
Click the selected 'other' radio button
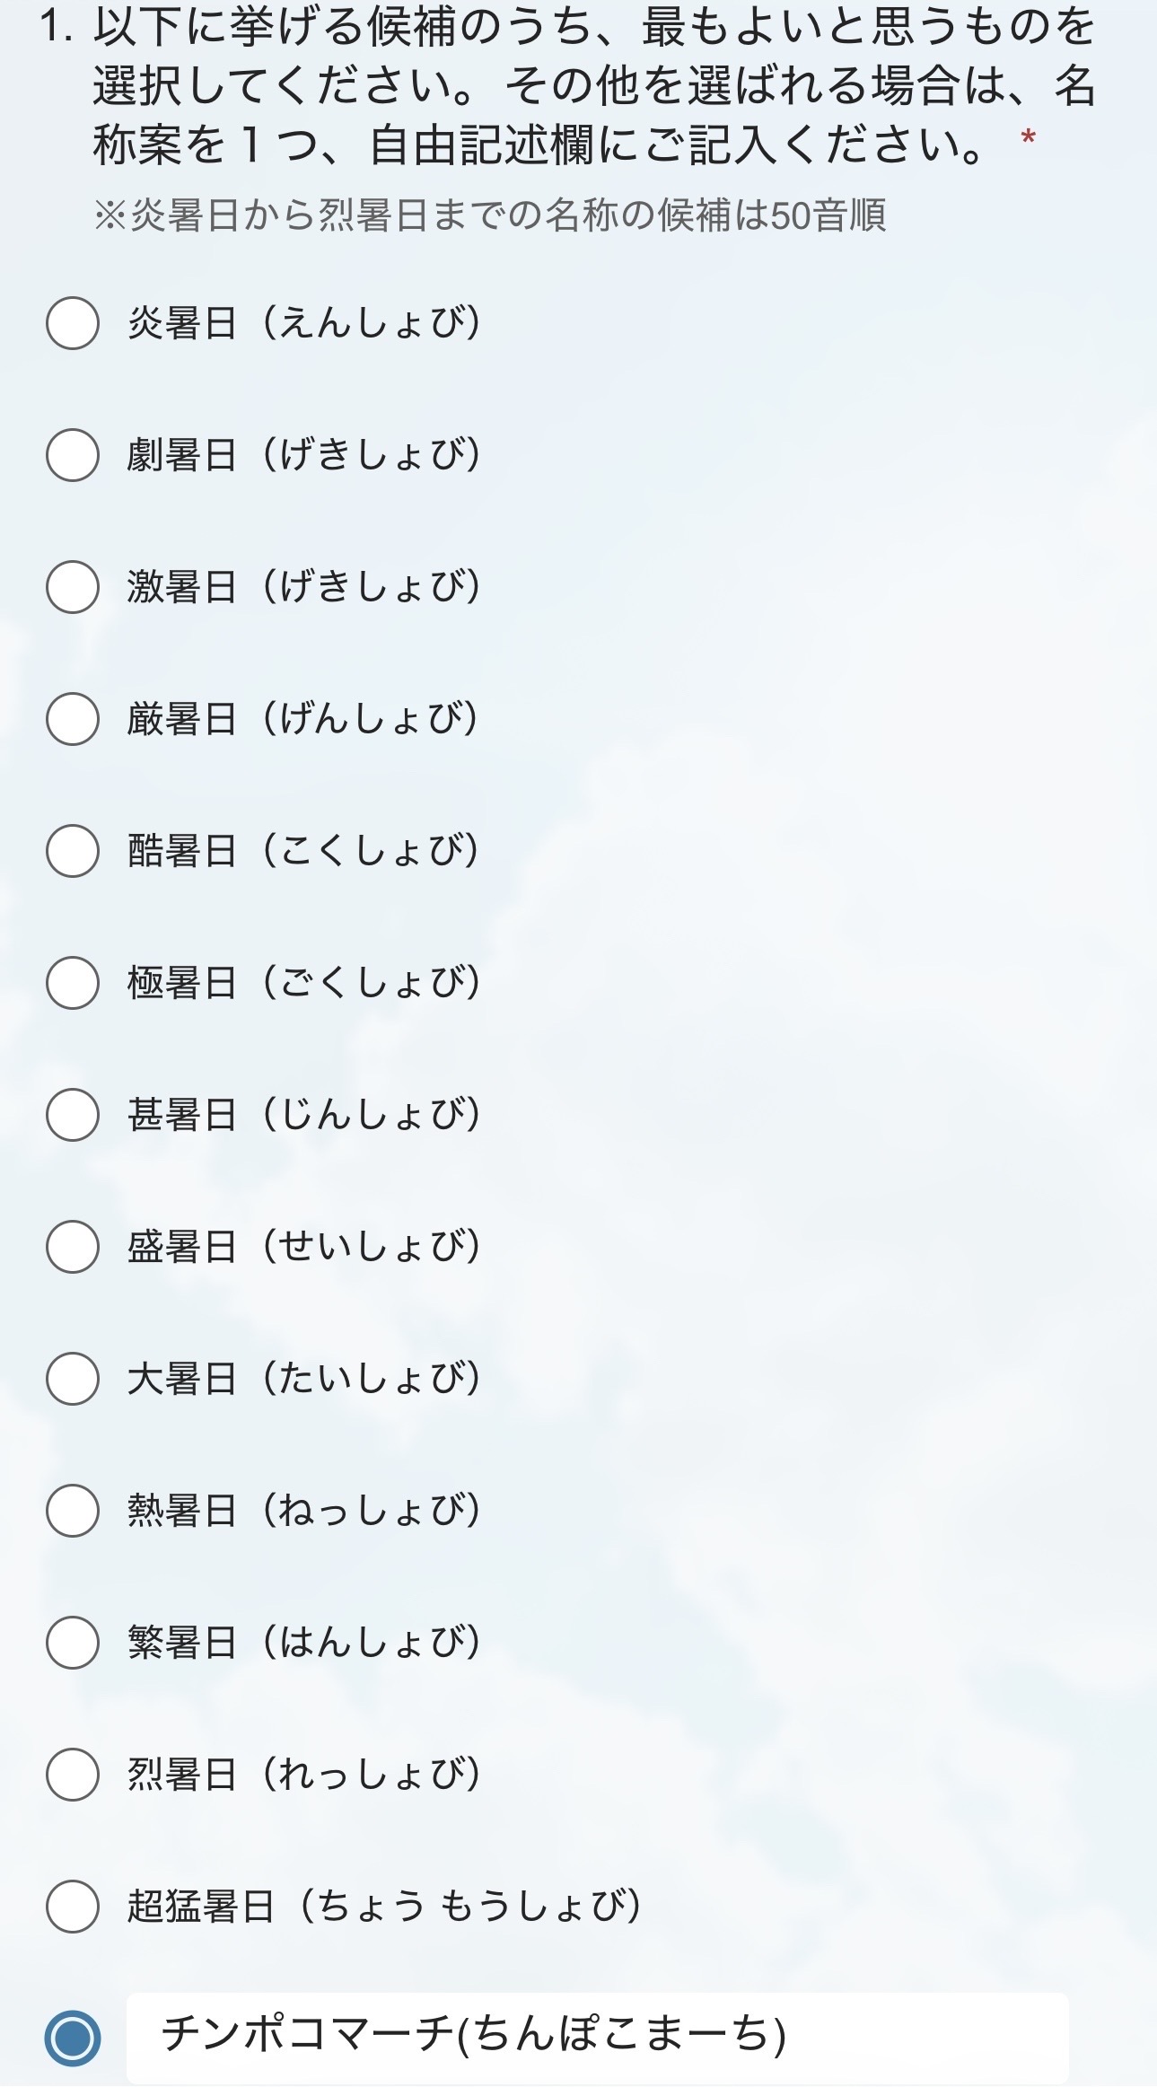[x=73, y=2039]
